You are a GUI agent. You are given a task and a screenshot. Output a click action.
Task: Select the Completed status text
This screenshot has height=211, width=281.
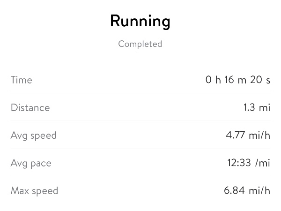click(x=140, y=44)
